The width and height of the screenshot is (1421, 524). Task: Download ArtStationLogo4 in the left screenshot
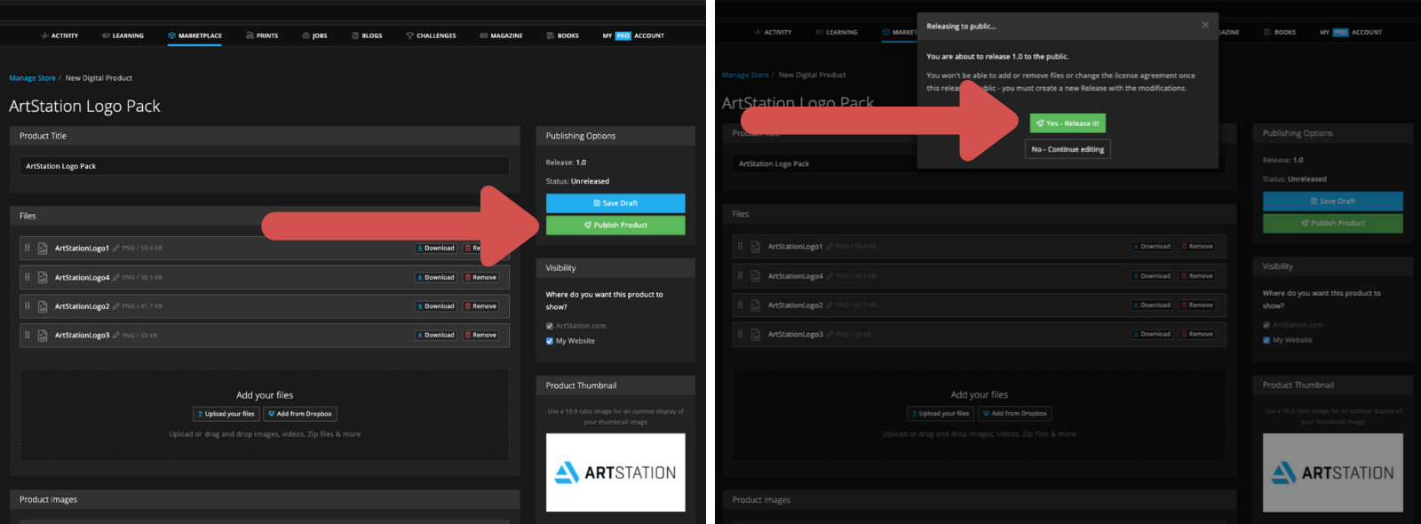pyautogui.click(x=435, y=277)
